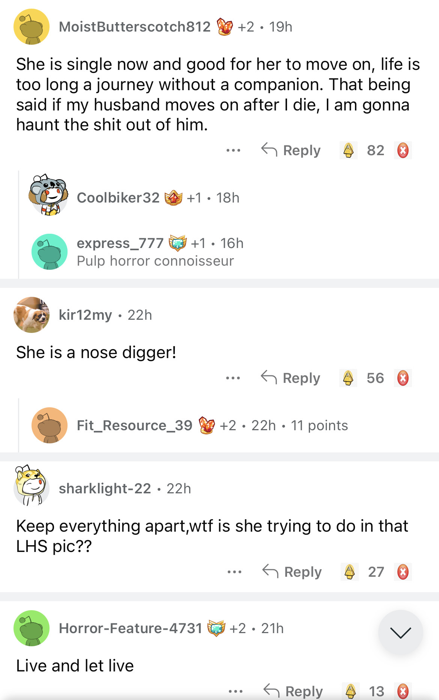This screenshot has width=439, height=700.
Task: Open three-dot menu on kir12my's comment
Action: (233, 378)
